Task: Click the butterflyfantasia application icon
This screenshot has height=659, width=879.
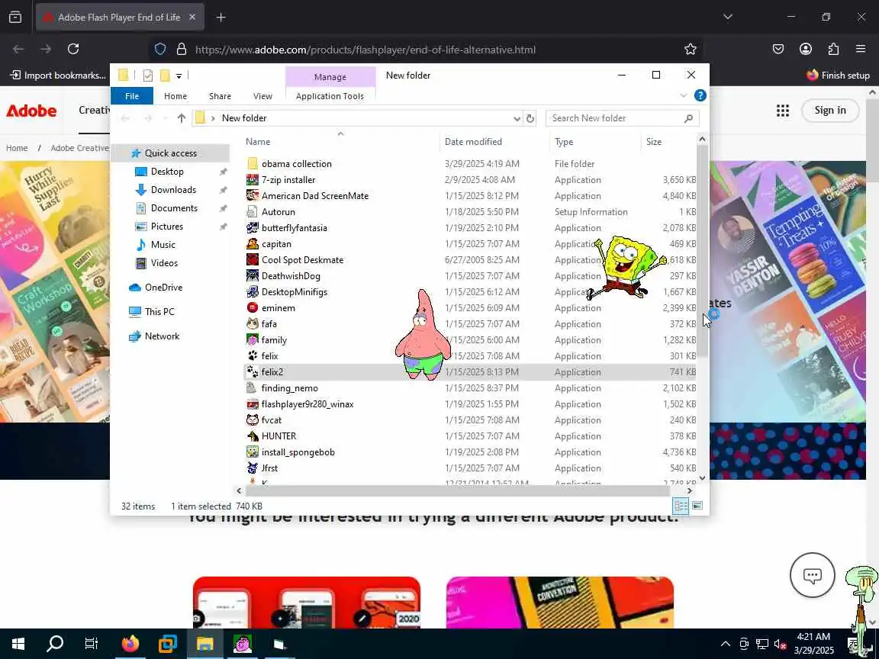Action: tap(253, 228)
